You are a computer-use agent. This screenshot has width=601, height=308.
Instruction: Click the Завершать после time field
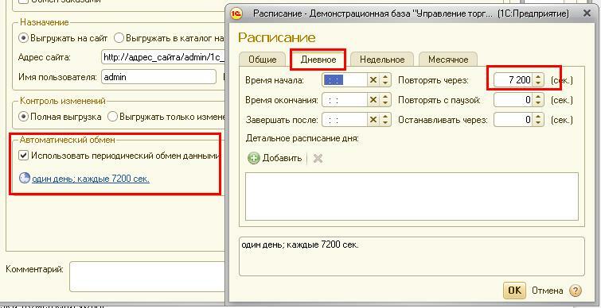345,120
